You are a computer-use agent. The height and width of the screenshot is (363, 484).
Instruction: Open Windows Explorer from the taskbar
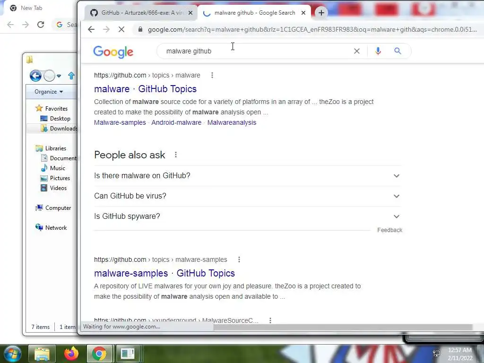[x=42, y=354]
